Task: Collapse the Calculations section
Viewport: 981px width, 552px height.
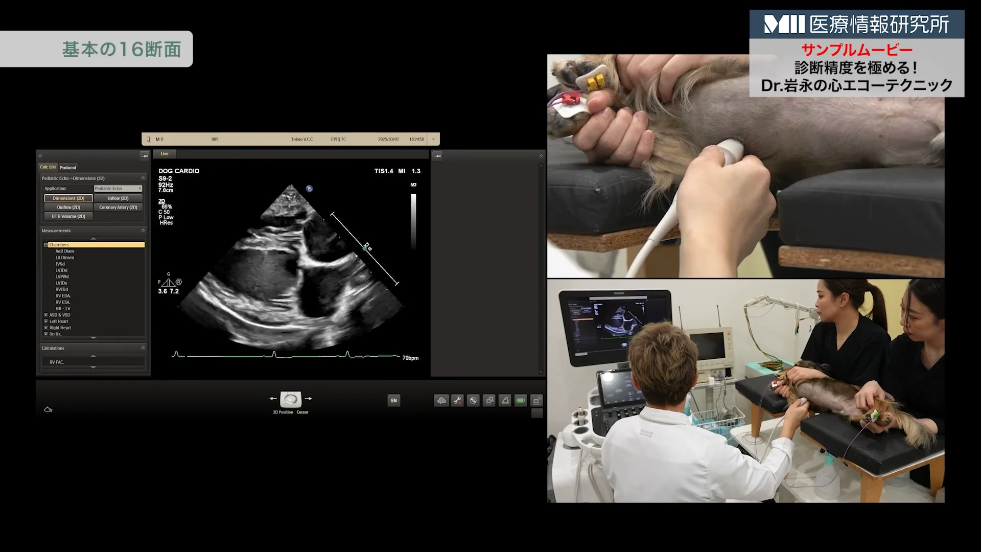Action: [x=143, y=348]
